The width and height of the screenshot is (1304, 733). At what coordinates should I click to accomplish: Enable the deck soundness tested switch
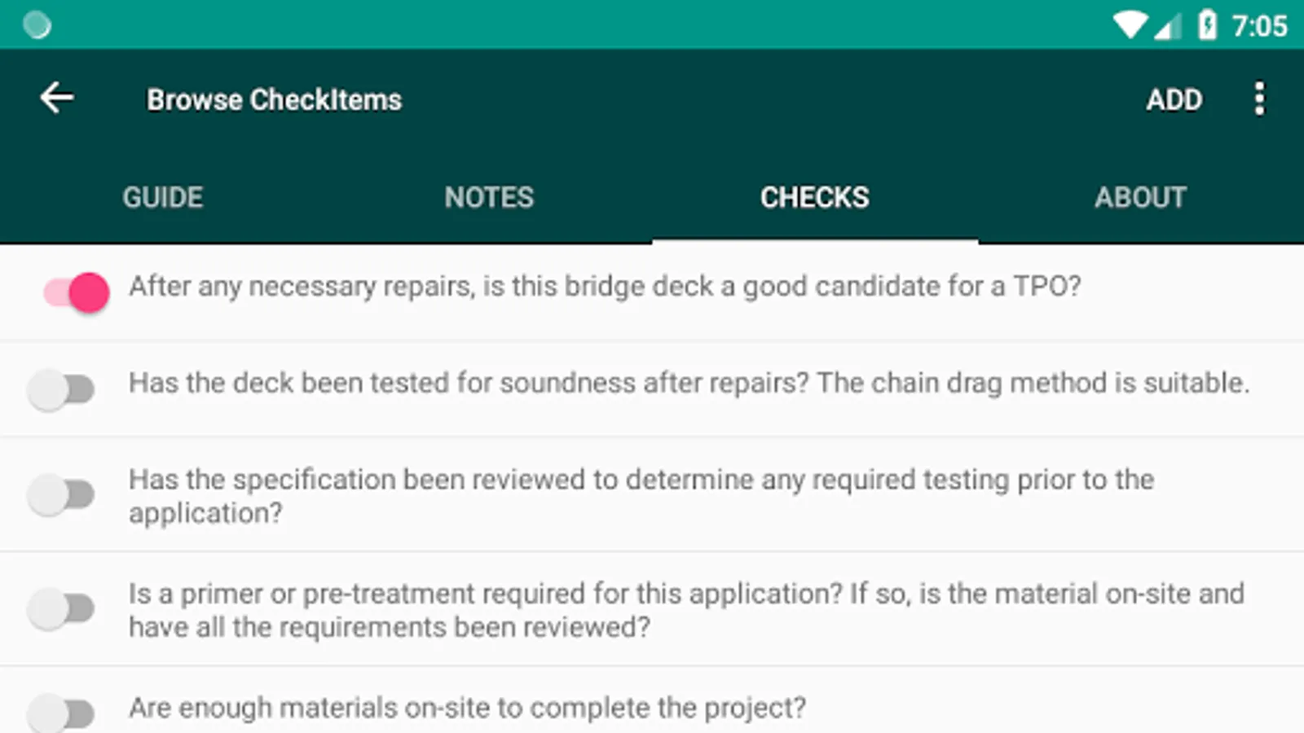tap(61, 389)
